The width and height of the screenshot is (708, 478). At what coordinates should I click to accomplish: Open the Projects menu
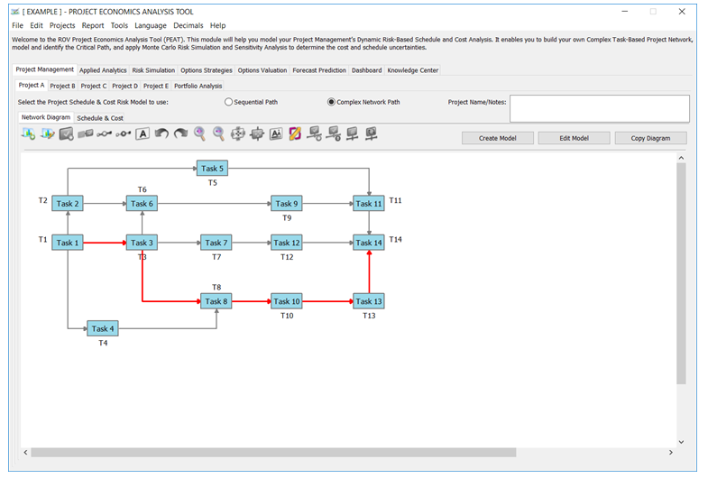[62, 25]
